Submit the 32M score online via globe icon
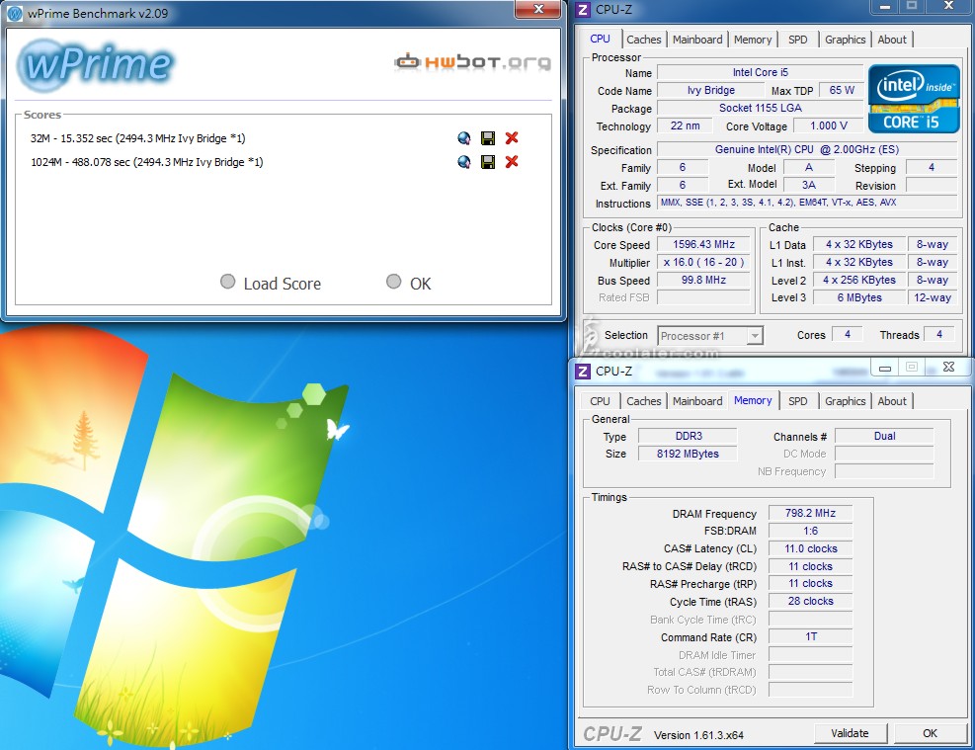This screenshot has height=750, width=975. [464, 138]
